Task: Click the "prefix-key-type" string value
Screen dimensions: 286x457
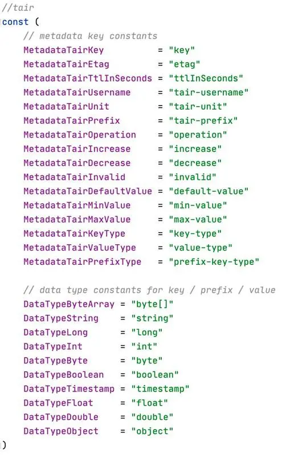Action: pos(214,262)
